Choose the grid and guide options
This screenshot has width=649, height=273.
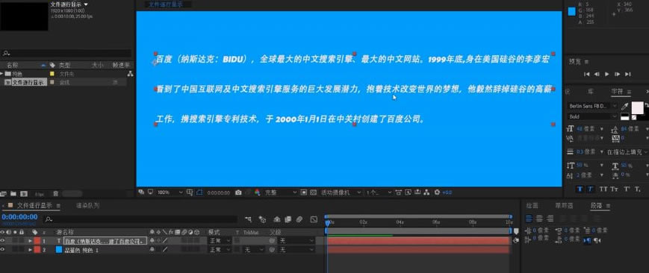(x=190, y=192)
